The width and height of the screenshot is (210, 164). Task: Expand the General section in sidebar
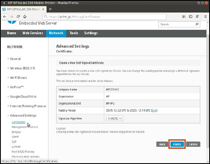(x=14, y=59)
